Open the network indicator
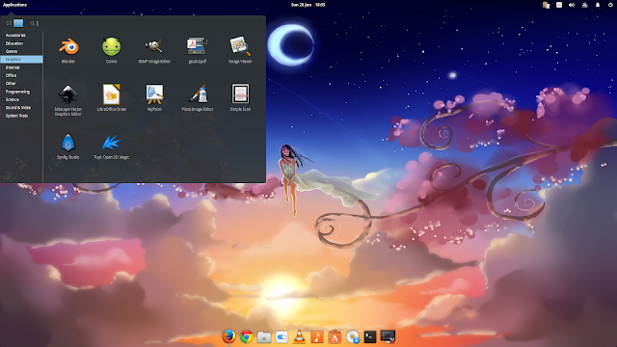617x347 pixels. pyautogui.click(x=585, y=5)
